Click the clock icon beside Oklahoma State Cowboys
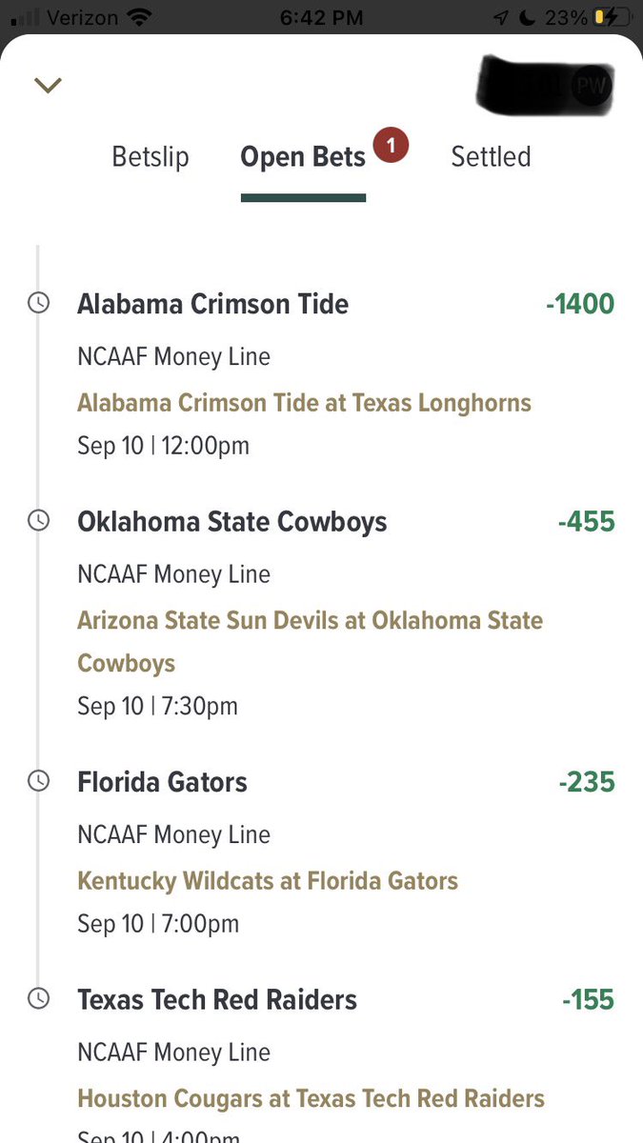Image resolution: width=643 pixels, height=1143 pixels. [38, 521]
